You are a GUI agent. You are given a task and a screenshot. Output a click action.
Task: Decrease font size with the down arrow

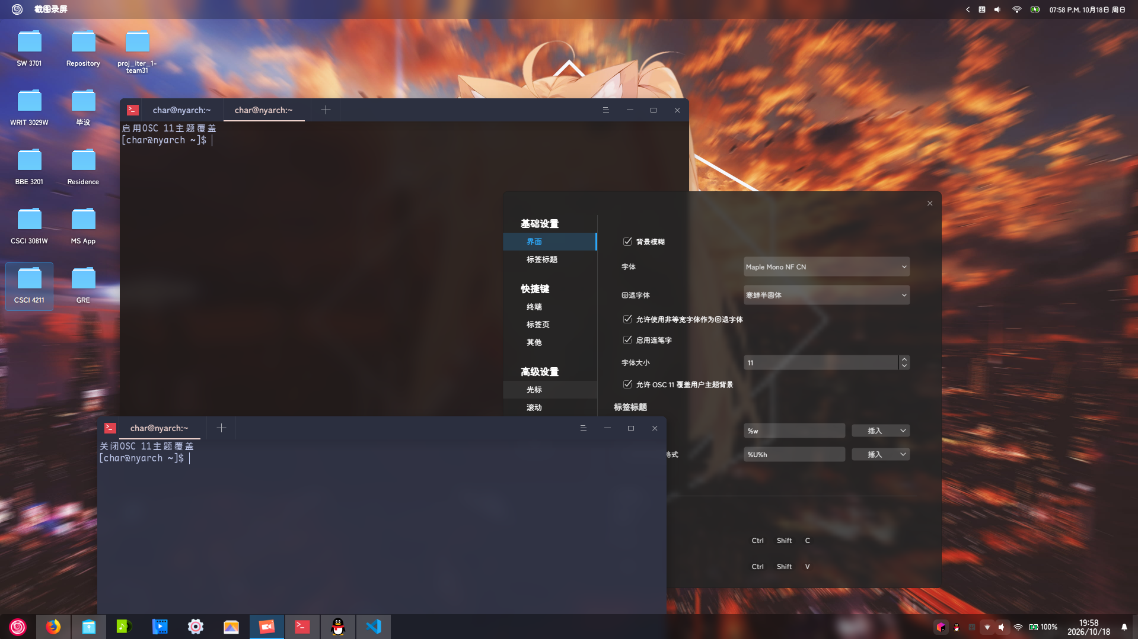coord(904,366)
